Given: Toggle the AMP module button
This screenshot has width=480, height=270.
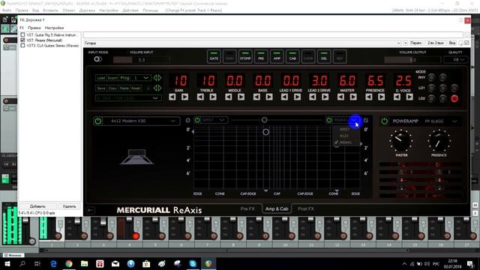Looking at the screenshot, I should 277,57.
